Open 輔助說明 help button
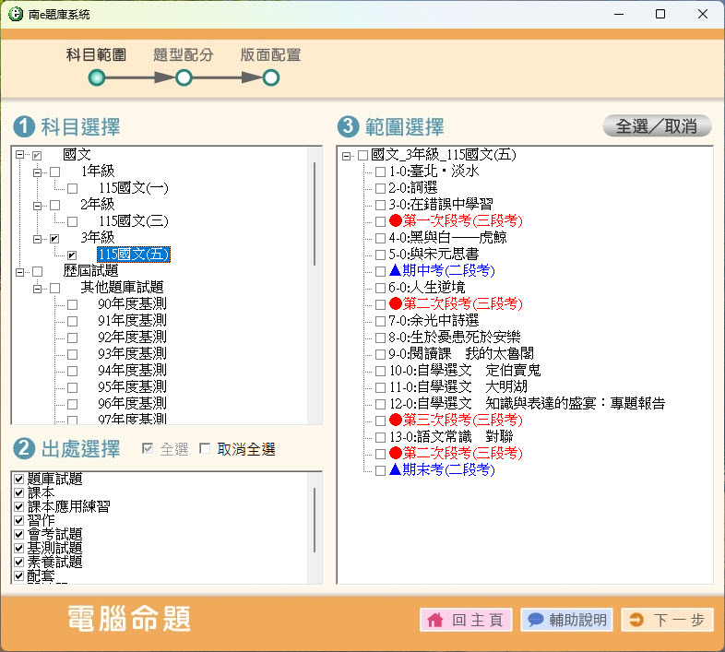 pos(567,620)
